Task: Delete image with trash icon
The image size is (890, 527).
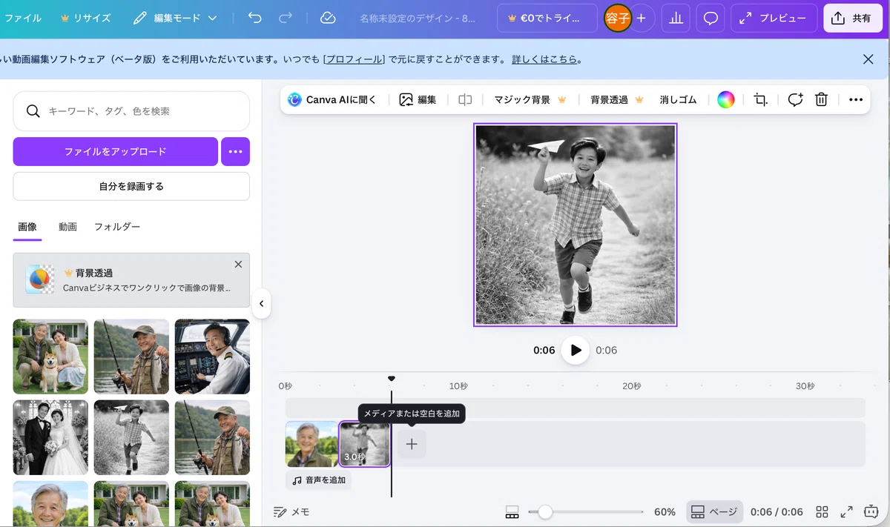Action: coord(821,99)
